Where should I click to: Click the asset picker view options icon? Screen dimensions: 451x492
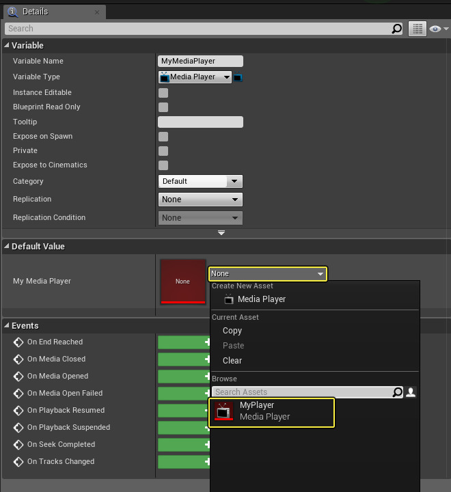click(x=411, y=392)
